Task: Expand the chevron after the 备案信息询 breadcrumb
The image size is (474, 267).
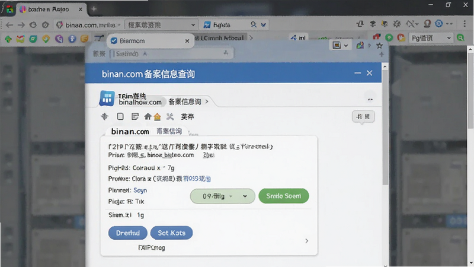Action: [207, 101]
